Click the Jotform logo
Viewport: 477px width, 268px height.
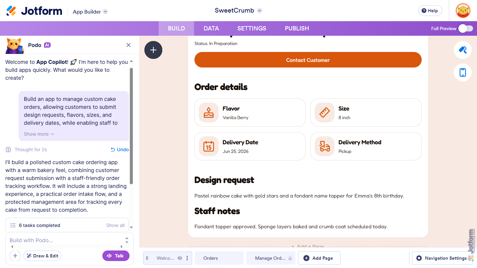[x=34, y=11]
